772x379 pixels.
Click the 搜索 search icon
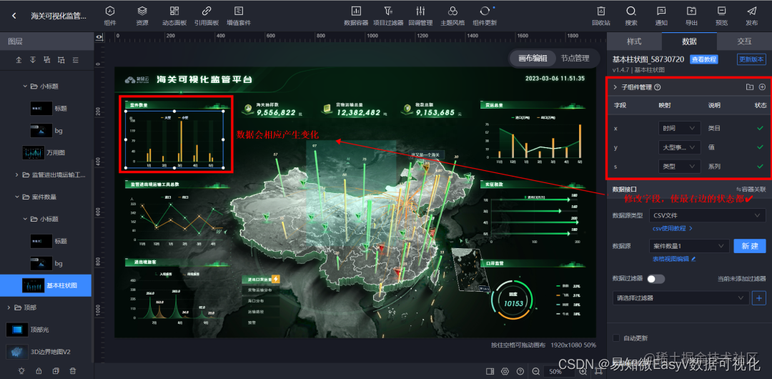click(631, 16)
